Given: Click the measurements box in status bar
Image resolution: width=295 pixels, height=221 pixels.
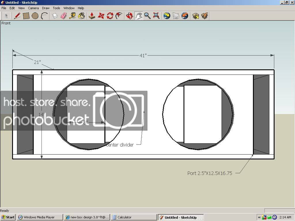Looking at the screenshot, I should 279,210.
